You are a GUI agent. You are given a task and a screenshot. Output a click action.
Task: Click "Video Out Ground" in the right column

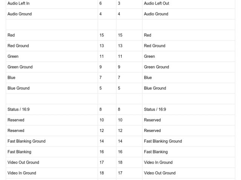click(160, 173)
